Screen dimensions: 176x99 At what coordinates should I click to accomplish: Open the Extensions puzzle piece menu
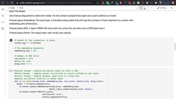[x=156, y=3]
